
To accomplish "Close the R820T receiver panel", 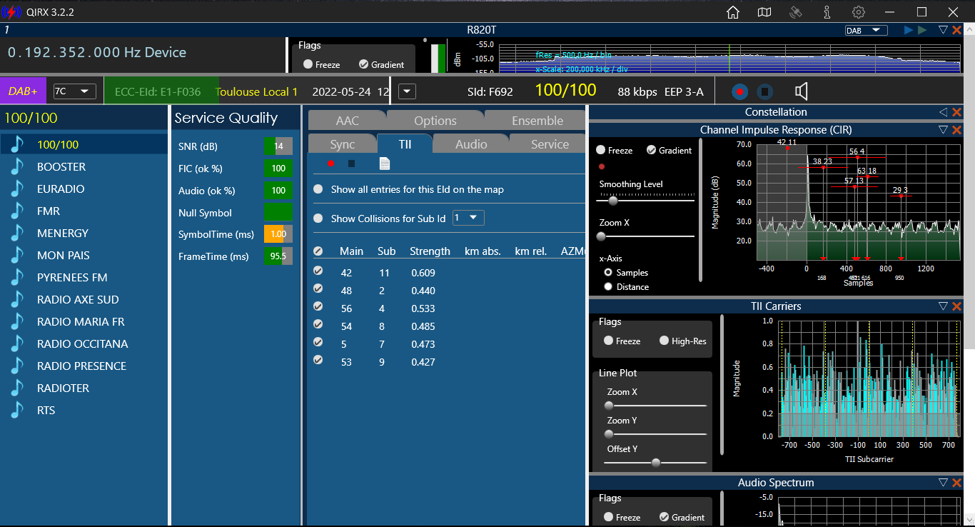I will click(956, 30).
